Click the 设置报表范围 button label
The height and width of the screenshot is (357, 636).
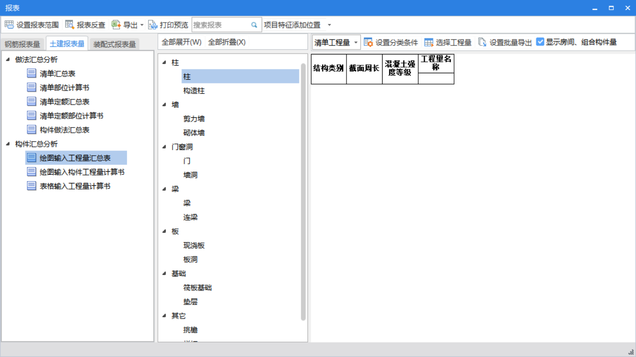point(38,25)
